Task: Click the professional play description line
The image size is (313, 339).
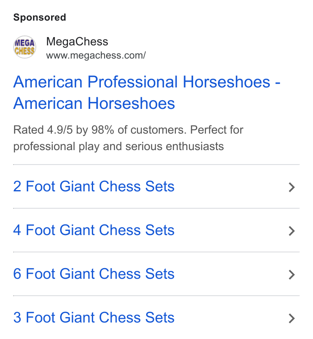Action: [119, 146]
